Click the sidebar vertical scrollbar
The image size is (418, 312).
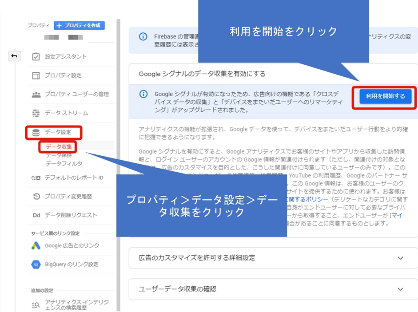[118, 165]
